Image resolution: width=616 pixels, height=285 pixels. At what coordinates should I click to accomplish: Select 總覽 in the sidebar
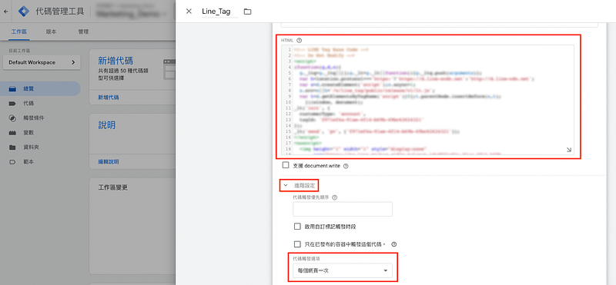[x=40, y=89]
